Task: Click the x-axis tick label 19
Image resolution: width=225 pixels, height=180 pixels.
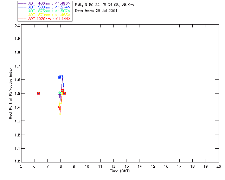Action: [x=206, y=166]
